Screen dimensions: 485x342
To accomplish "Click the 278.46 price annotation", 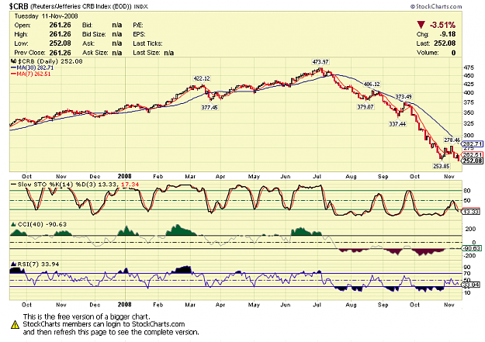I will coord(452,140).
